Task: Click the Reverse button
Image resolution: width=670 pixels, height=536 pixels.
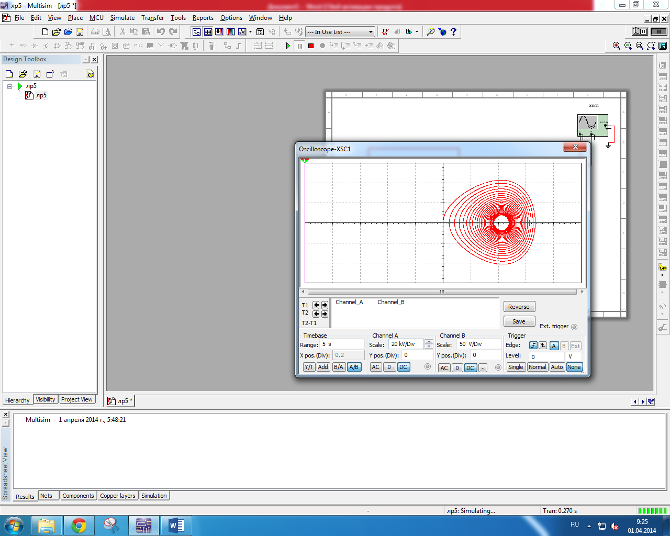Action: (x=519, y=307)
